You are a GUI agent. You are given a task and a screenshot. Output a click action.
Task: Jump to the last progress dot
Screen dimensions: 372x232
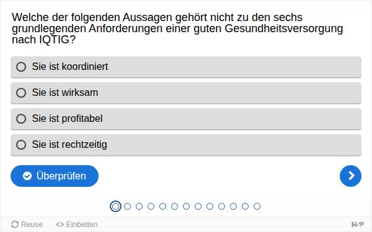coord(257,206)
